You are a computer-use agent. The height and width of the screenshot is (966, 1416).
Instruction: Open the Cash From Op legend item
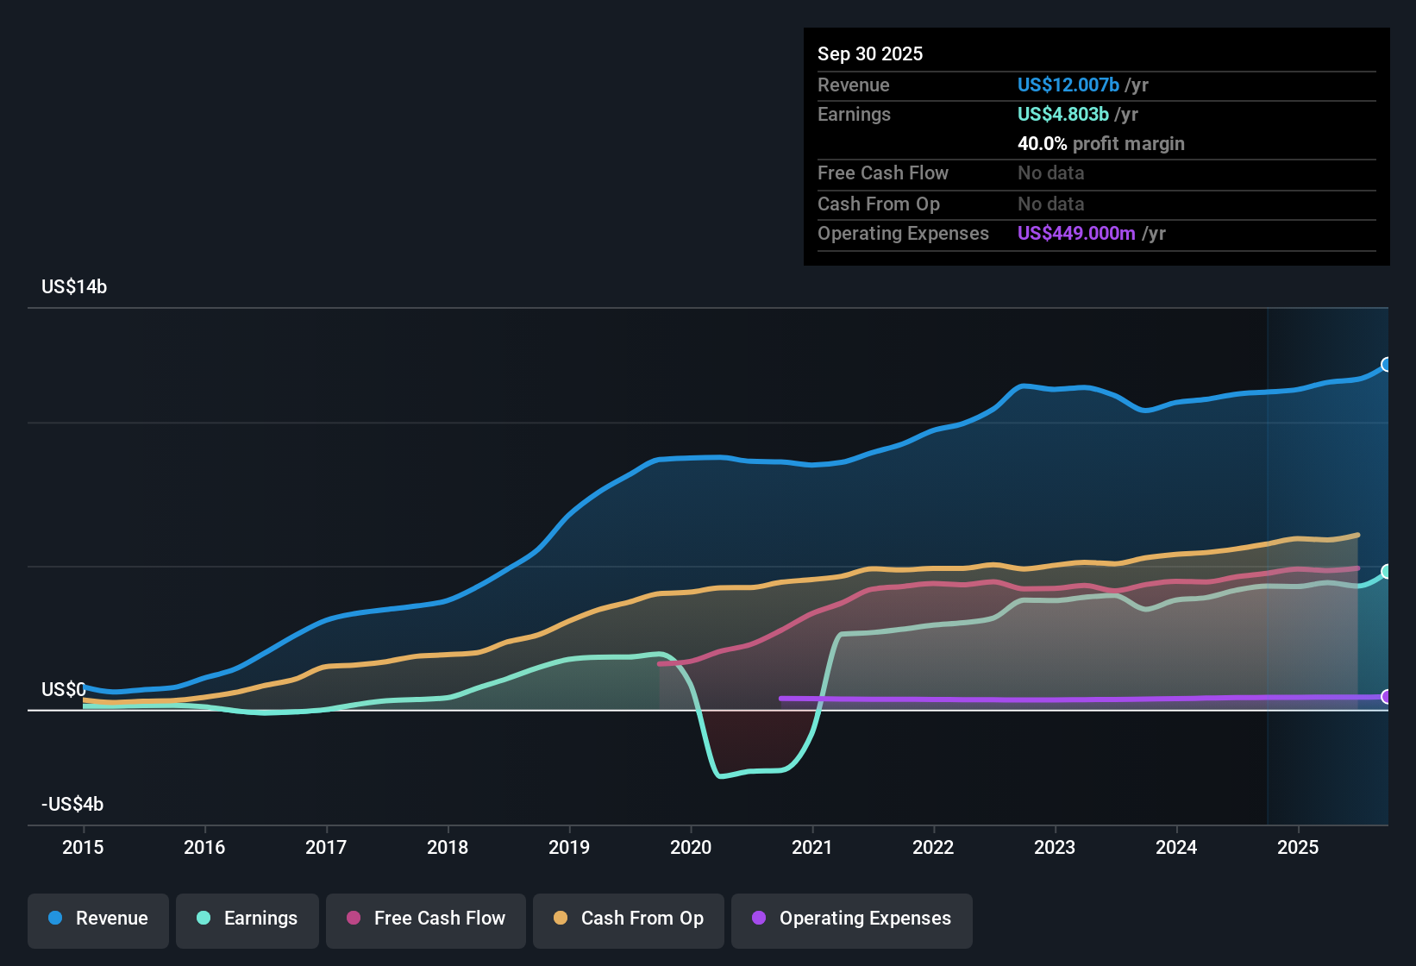tap(628, 919)
